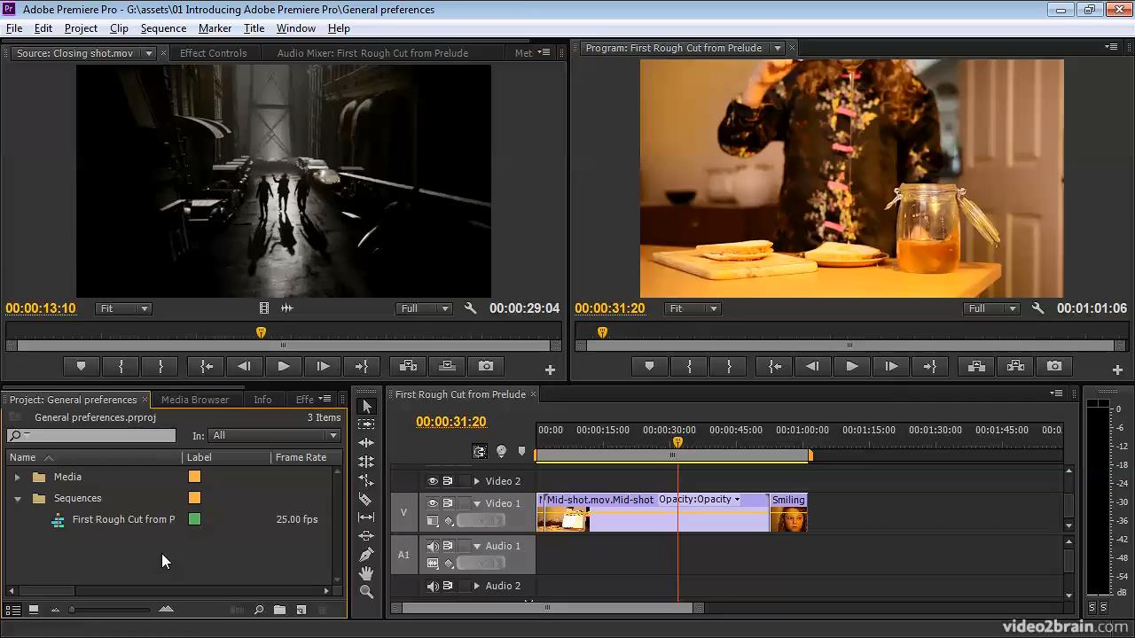The image size is (1135, 638).
Task: Step forward one frame in Source monitor
Action: tap(323, 366)
